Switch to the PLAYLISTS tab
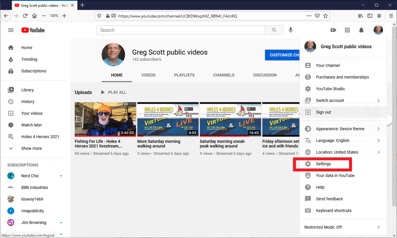 coord(184,75)
